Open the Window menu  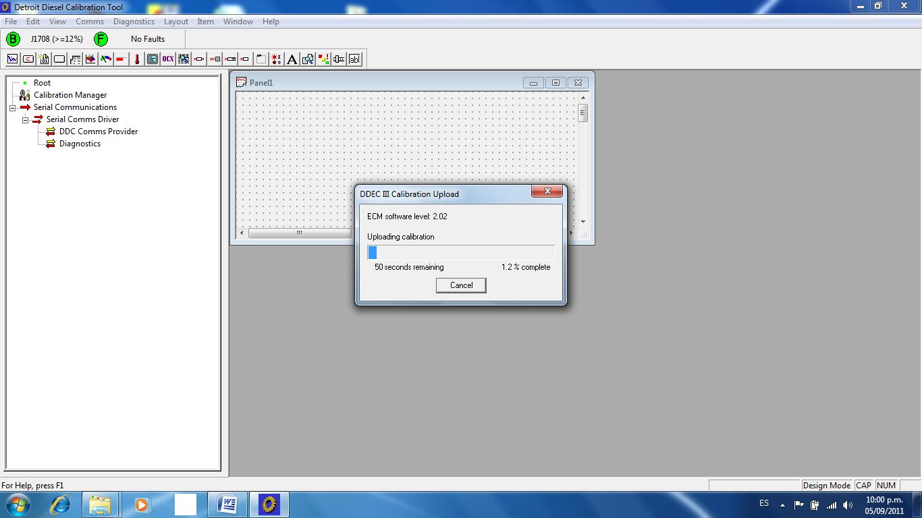coord(238,22)
